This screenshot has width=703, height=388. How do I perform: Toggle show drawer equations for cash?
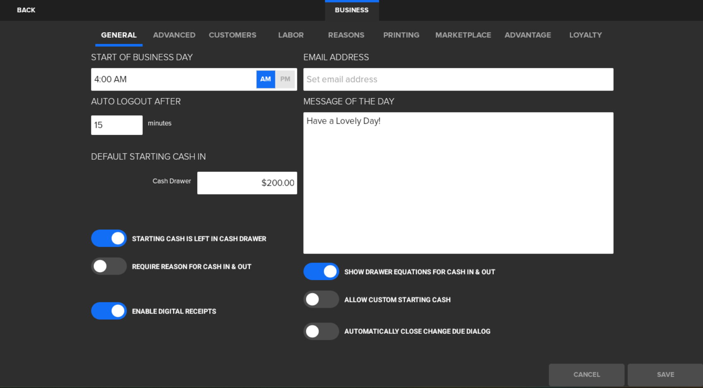click(321, 272)
